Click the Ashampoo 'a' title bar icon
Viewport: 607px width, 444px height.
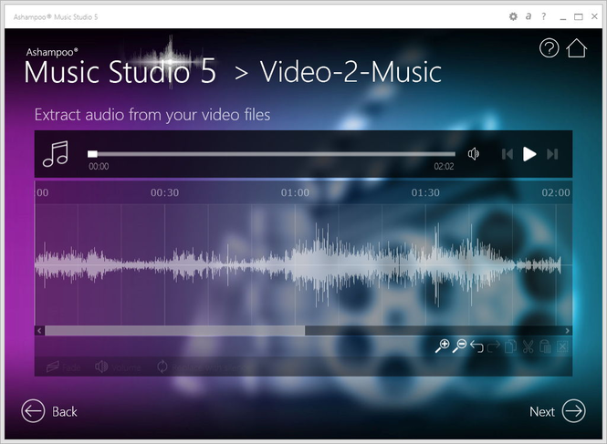[x=529, y=16]
